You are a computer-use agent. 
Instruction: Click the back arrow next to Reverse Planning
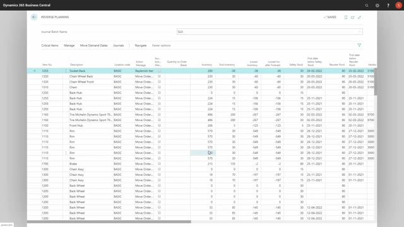point(33,17)
